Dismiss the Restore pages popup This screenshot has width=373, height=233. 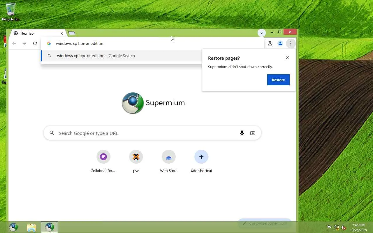pos(287,58)
